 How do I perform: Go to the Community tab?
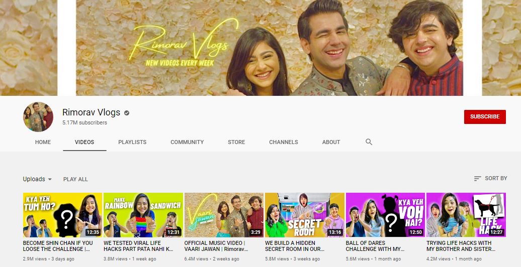click(x=187, y=142)
